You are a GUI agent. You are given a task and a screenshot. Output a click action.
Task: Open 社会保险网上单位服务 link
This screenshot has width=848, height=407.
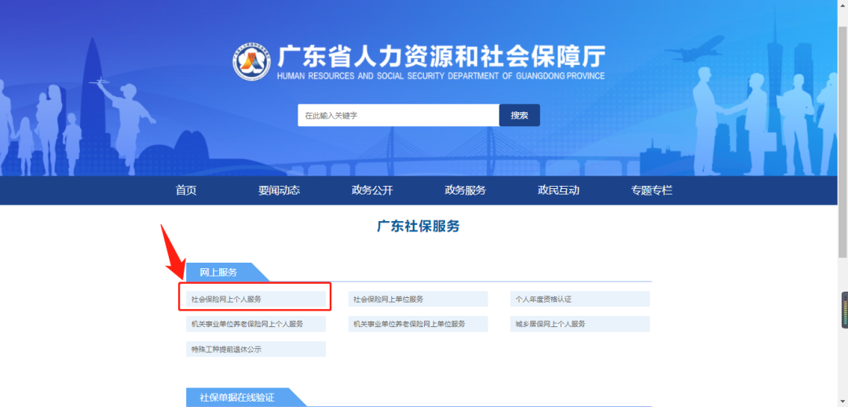(x=418, y=299)
